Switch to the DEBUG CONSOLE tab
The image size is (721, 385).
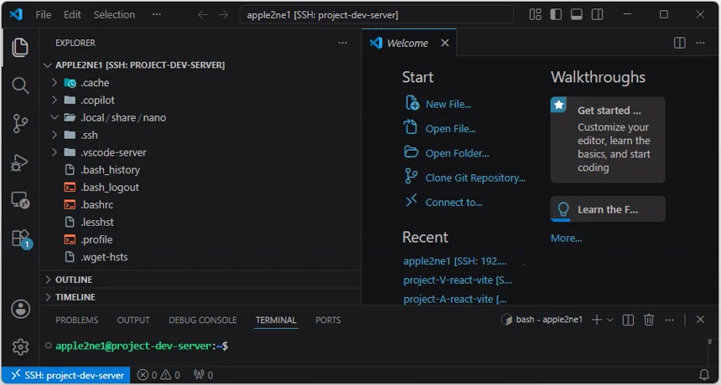pos(203,320)
